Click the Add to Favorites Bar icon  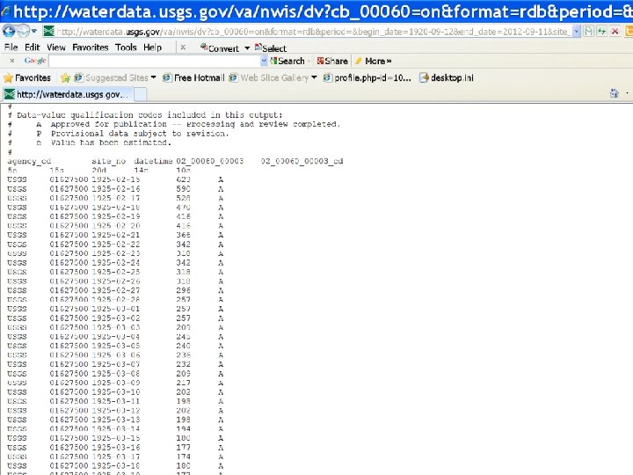coord(65,77)
